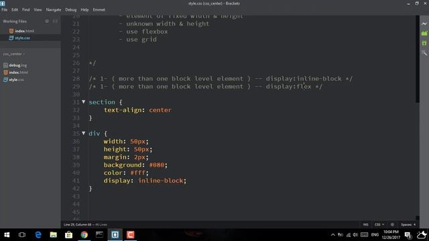
Task: Open the touch keyboard icon in the tray
Action: tap(364, 235)
